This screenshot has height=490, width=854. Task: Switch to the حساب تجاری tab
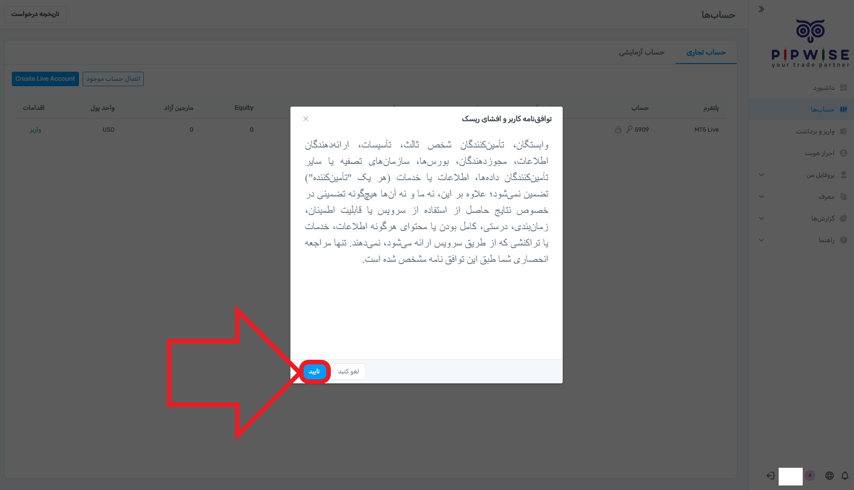pos(706,53)
